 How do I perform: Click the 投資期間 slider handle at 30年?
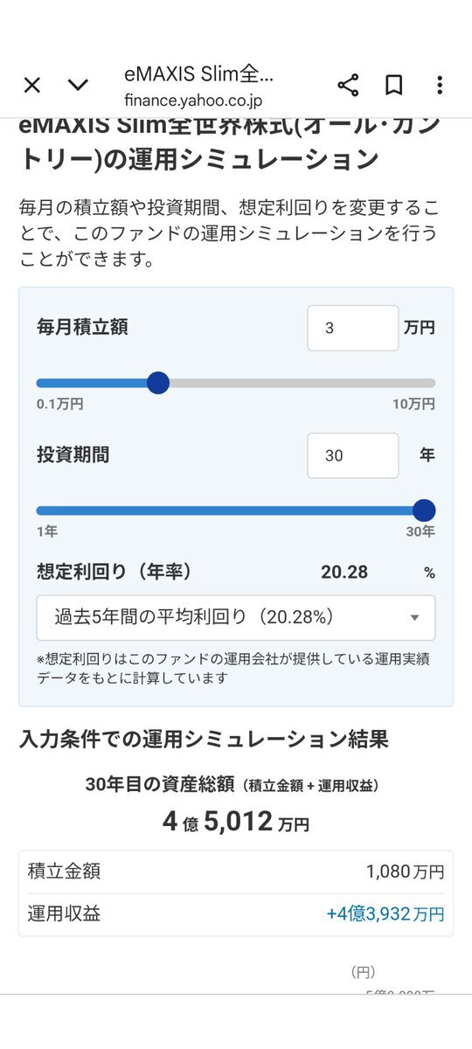pyautogui.click(x=424, y=511)
